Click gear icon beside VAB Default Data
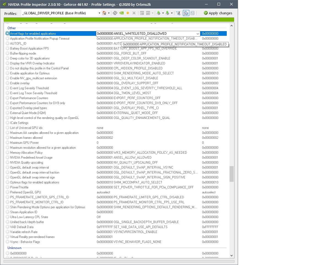 [7, 227]
